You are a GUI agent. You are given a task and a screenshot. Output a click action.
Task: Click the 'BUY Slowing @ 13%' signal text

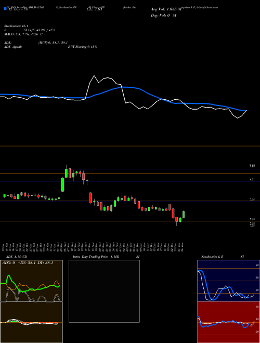pyautogui.click(x=82, y=47)
